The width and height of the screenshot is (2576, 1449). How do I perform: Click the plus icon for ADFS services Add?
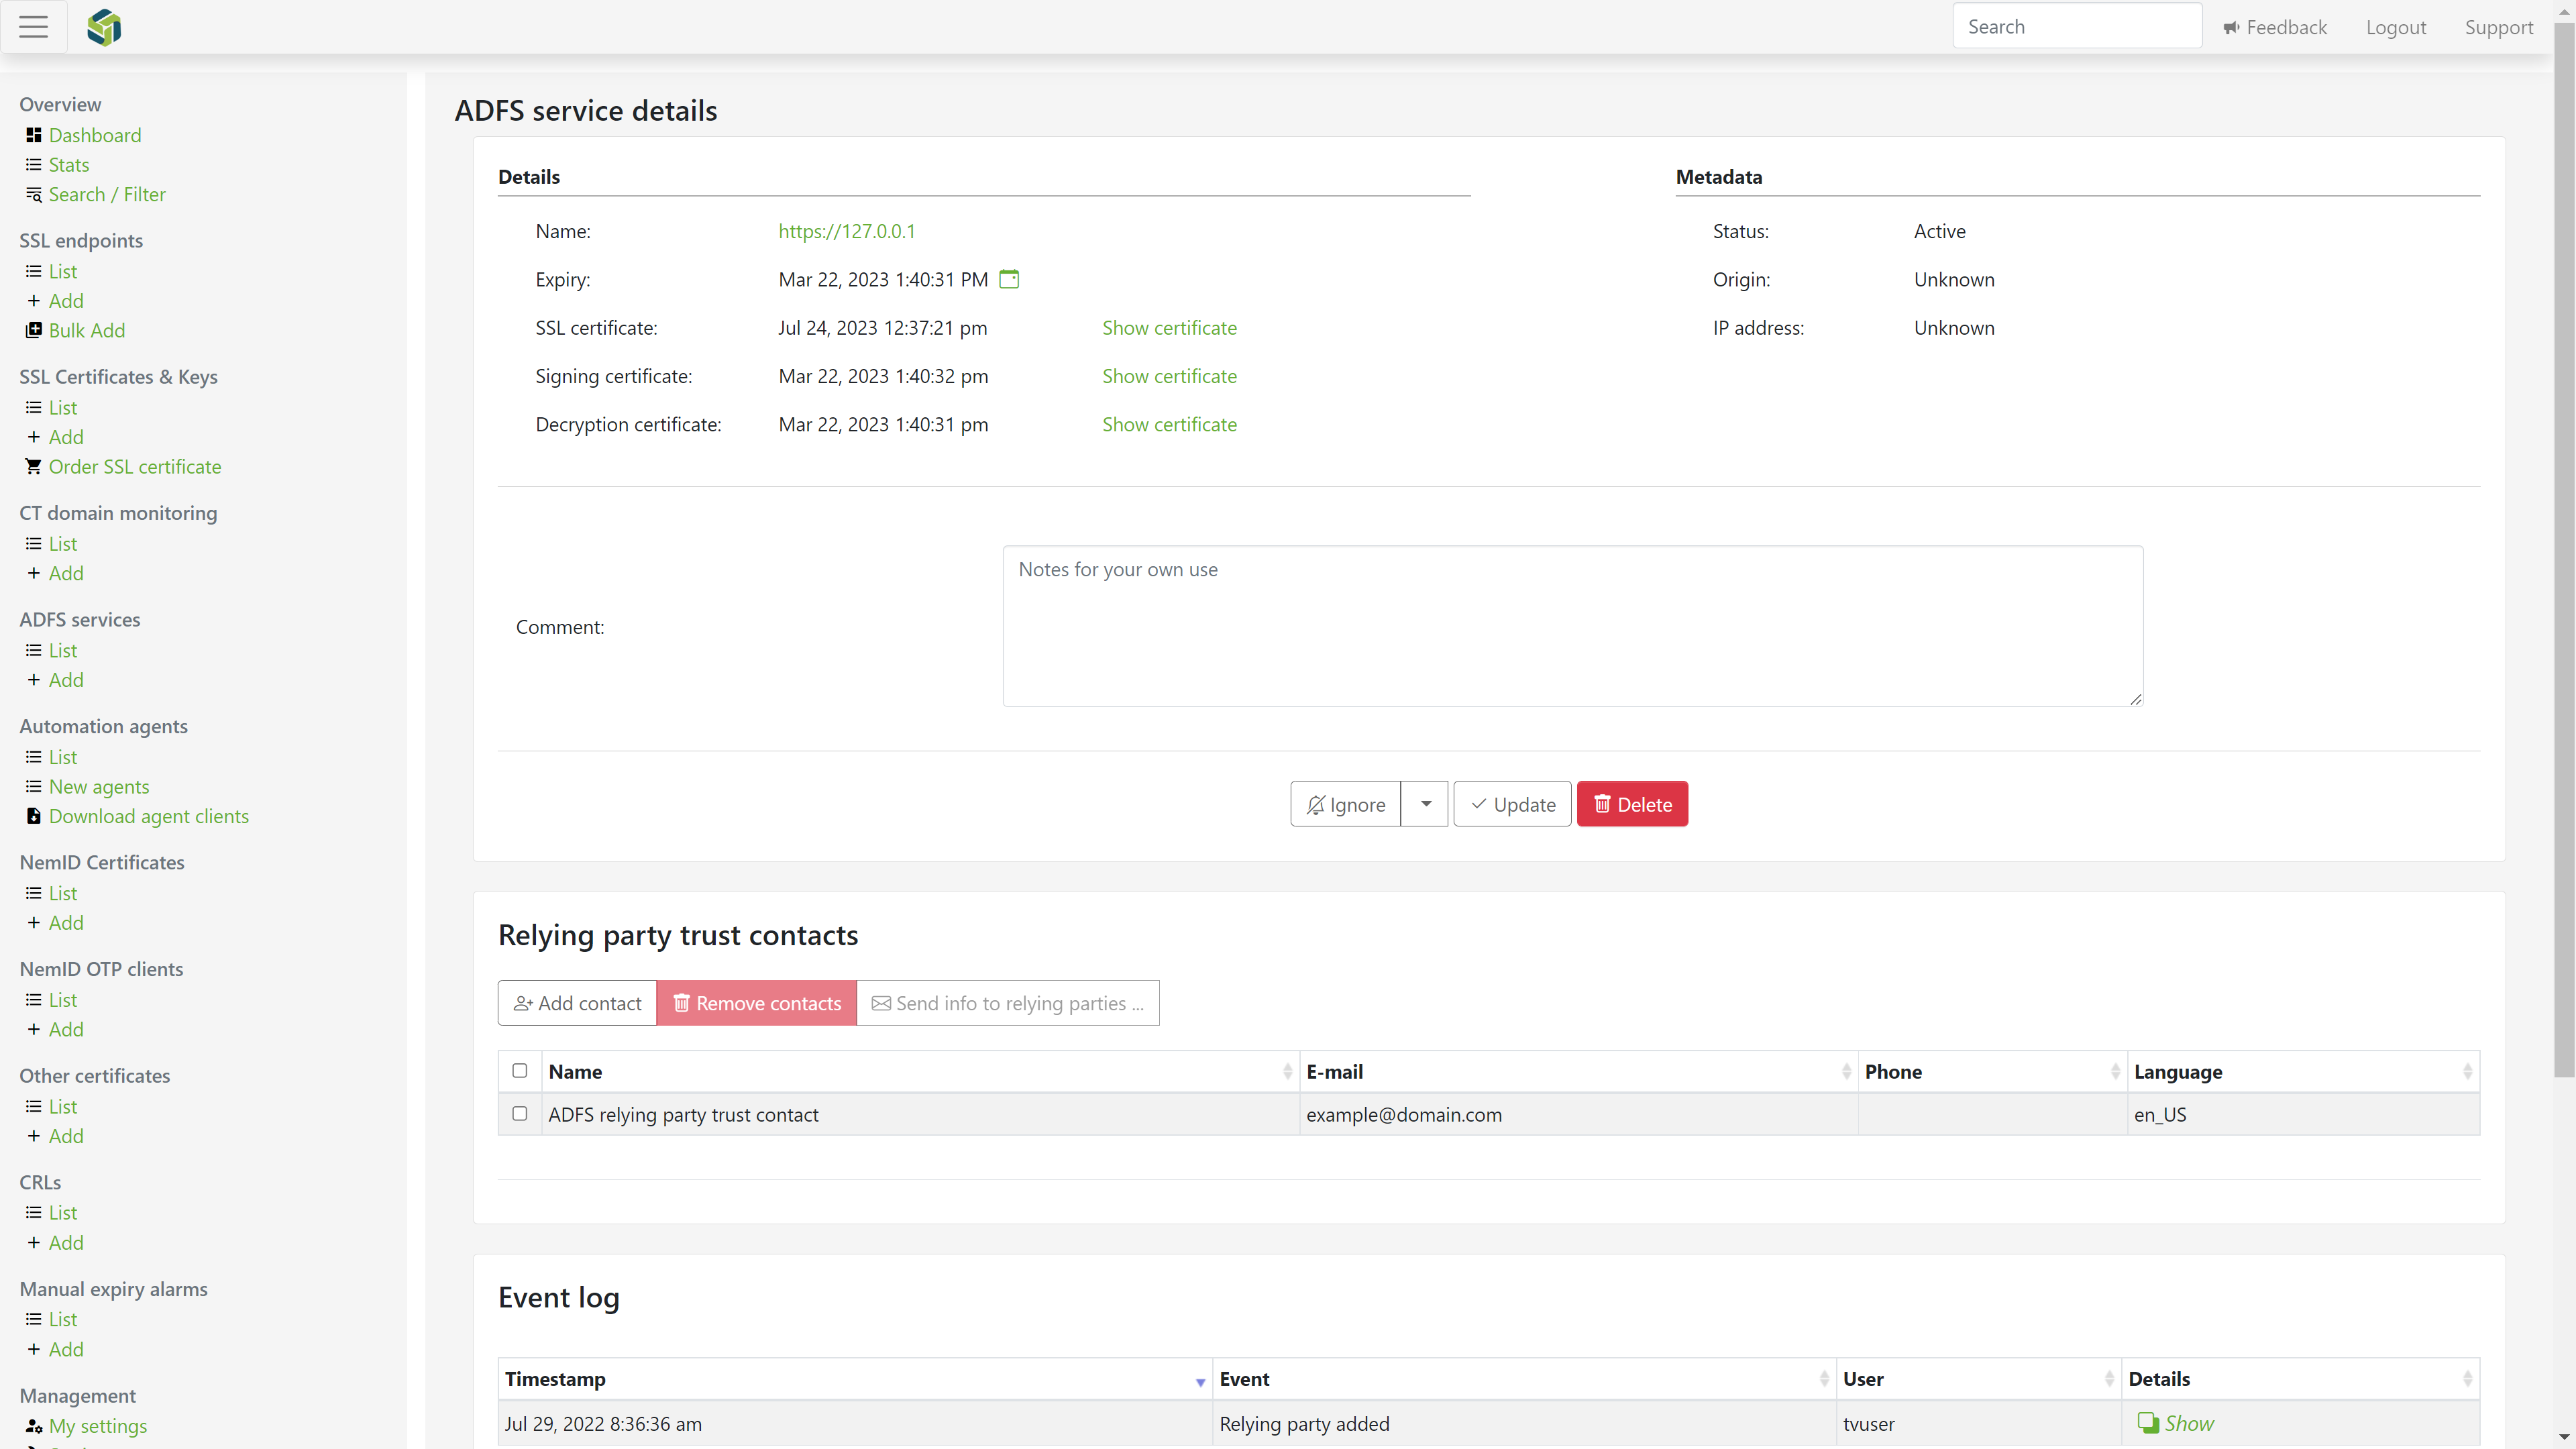pyautogui.click(x=34, y=680)
